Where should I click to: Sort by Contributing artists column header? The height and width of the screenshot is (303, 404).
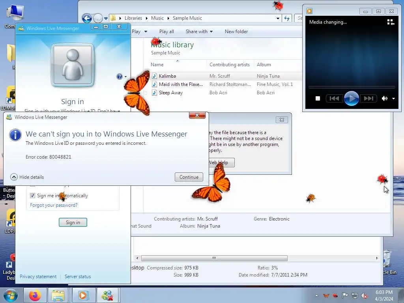tap(230, 65)
